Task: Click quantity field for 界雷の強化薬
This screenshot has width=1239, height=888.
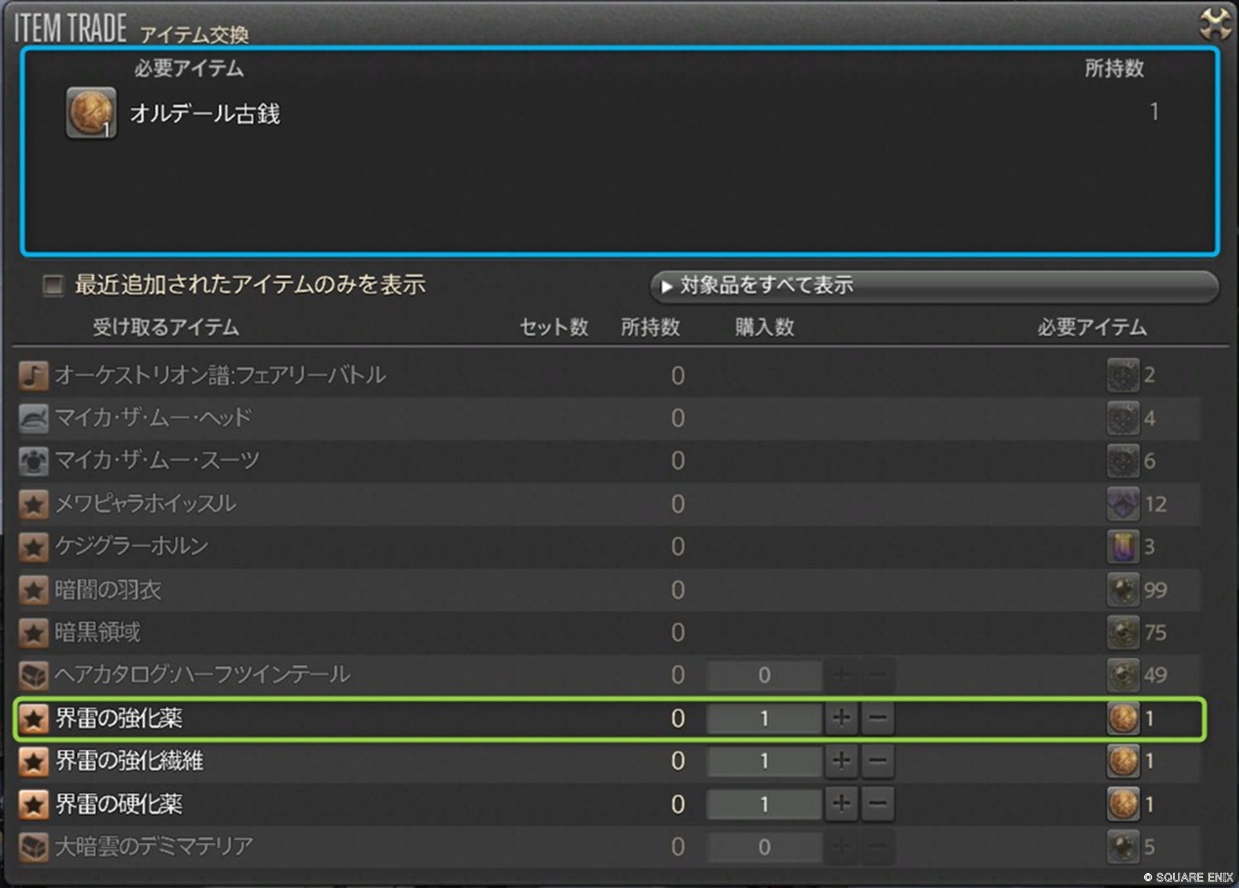Action: tap(764, 718)
